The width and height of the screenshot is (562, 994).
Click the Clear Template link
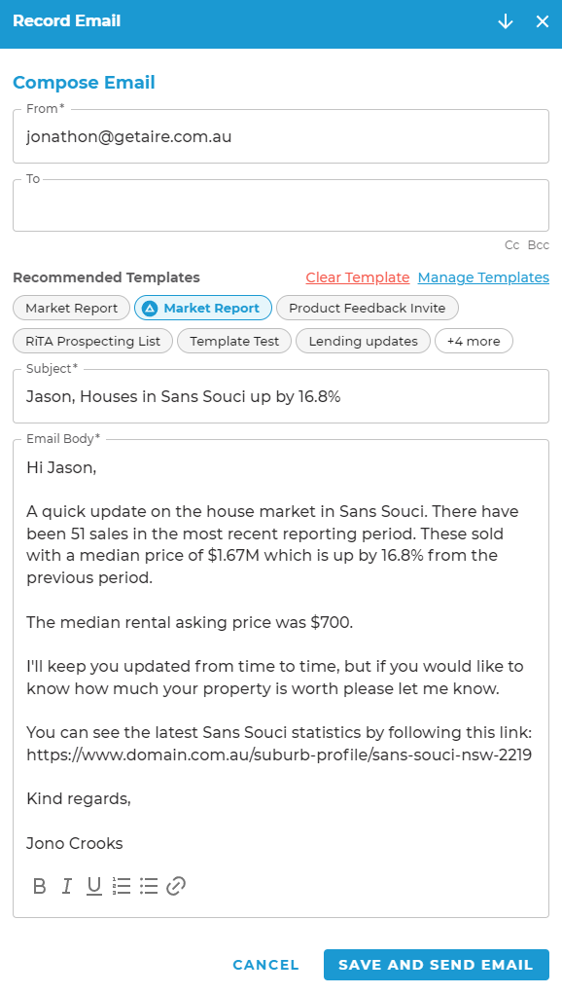(358, 277)
